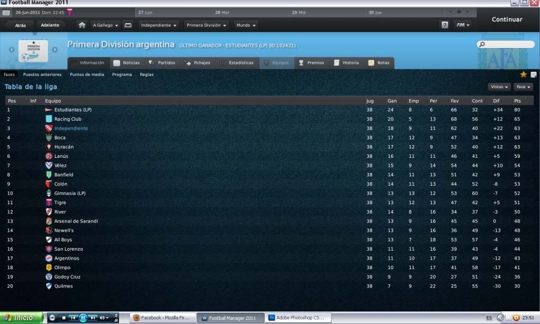The width and height of the screenshot is (540, 324).
Task: Switch to the Fichajes tab
Action: [197, 63]
